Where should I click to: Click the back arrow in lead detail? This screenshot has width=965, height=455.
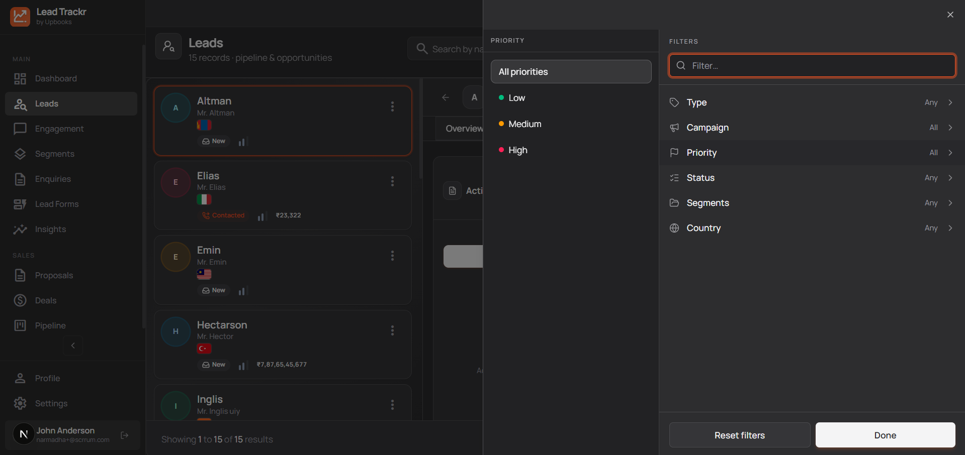tap(446, 98)
